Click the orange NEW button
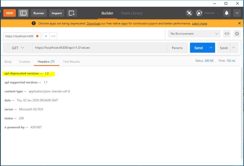Image resolution: width=244 pixels, height=166 pixels. (x=9, y=13)
